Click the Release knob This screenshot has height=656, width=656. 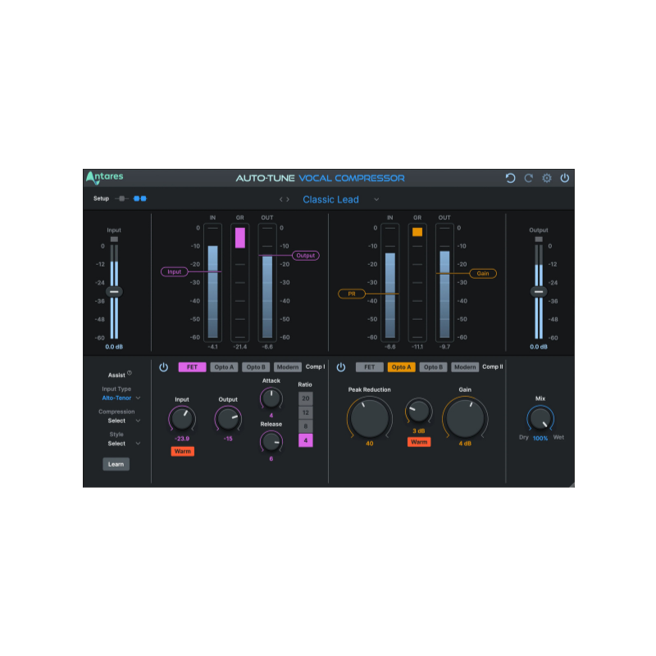(x=271, y=442)
